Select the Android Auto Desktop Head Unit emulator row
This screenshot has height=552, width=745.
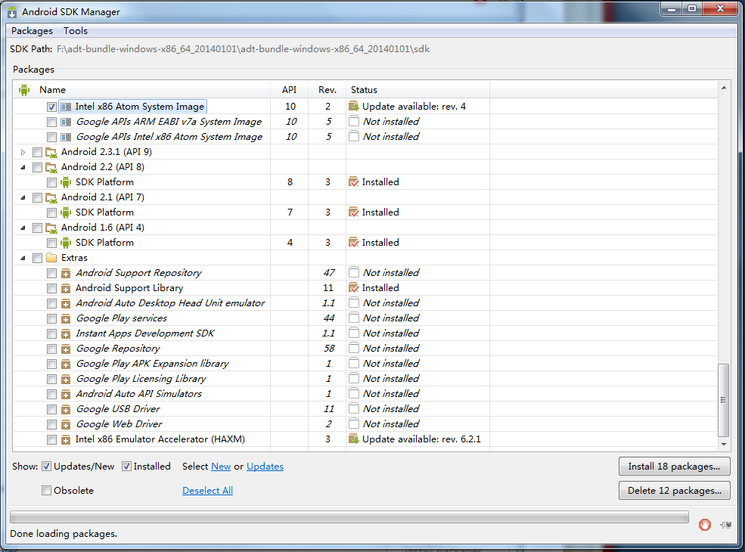(365, 303)
